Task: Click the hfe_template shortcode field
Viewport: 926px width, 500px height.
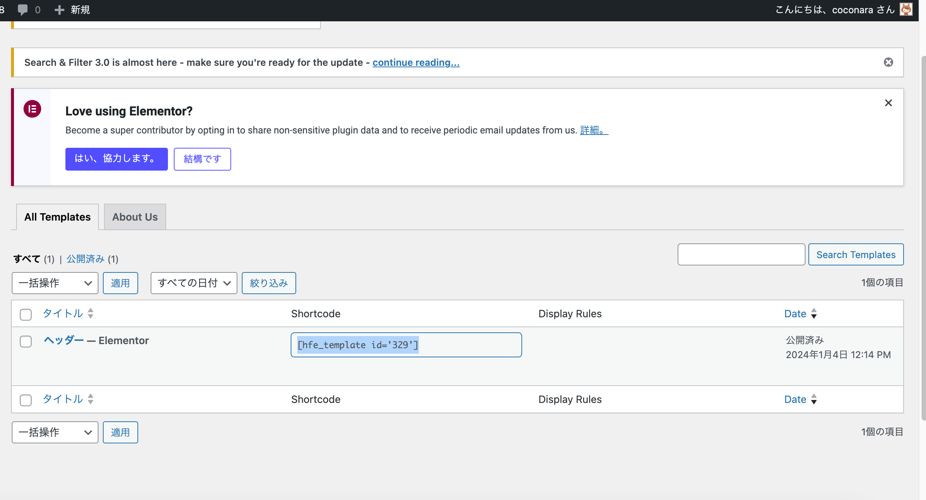Action: pyautogui.click(x=406, y=345)
